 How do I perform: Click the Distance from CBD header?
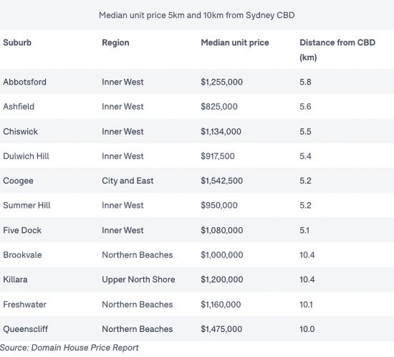coord(337,49)
